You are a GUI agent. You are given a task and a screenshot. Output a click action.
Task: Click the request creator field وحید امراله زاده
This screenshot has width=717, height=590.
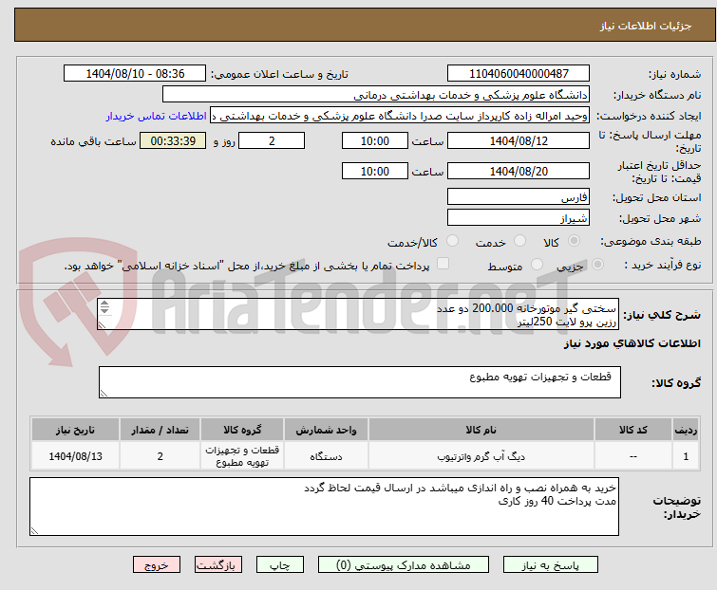[x=399, y=116]
